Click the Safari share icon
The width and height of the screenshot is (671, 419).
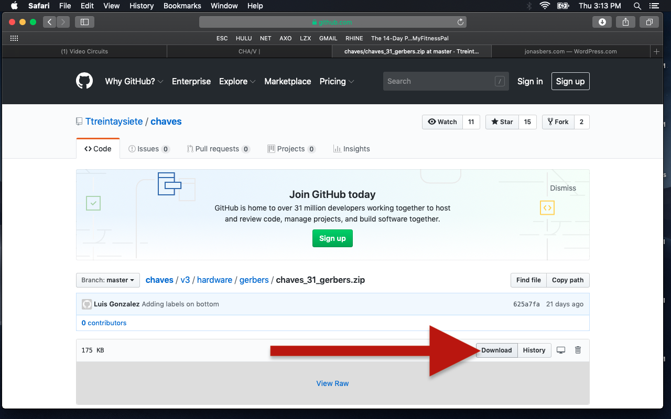click(625, 22)
